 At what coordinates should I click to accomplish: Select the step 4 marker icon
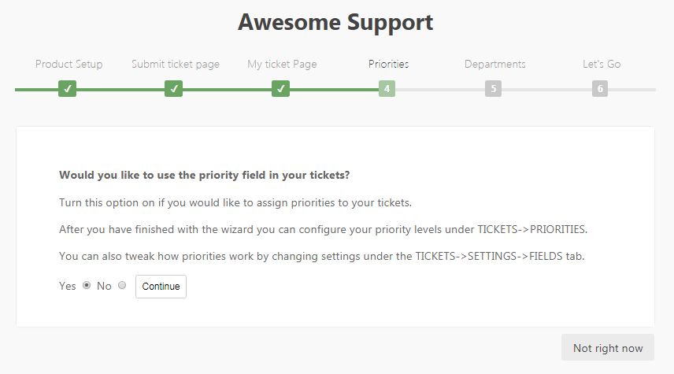[x=387, y=89]
